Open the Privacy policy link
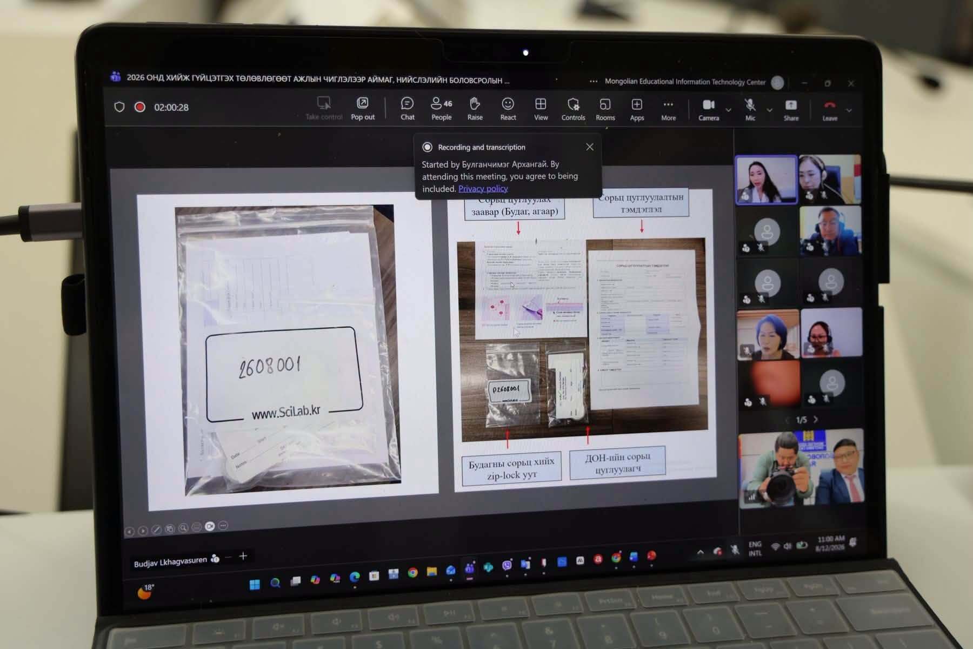 [483, 188]
